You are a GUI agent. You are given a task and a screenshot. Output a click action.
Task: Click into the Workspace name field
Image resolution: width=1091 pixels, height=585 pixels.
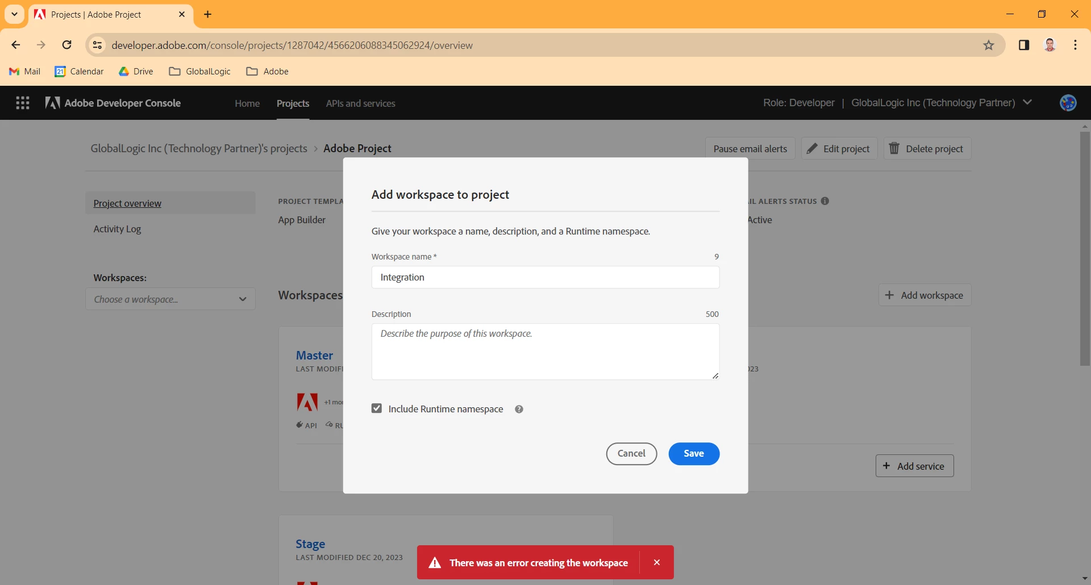(x=545, y=277)
